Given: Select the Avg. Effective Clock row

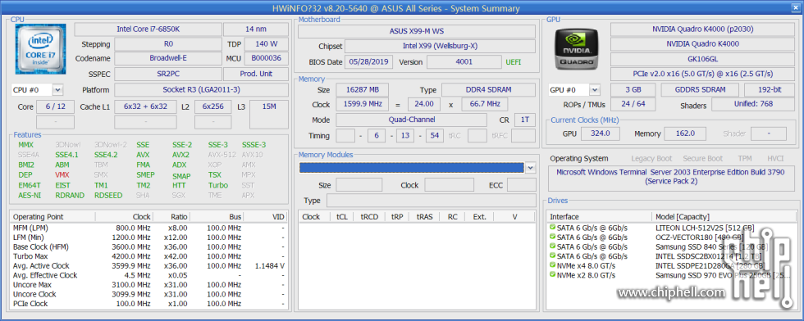Looking at the screenshot, I should click(148, 275).
